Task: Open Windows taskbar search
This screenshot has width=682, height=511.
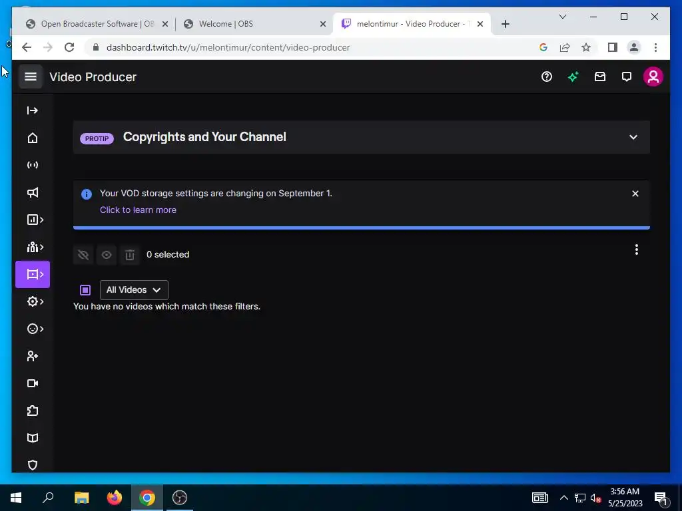Action: (x=48, y=498)
